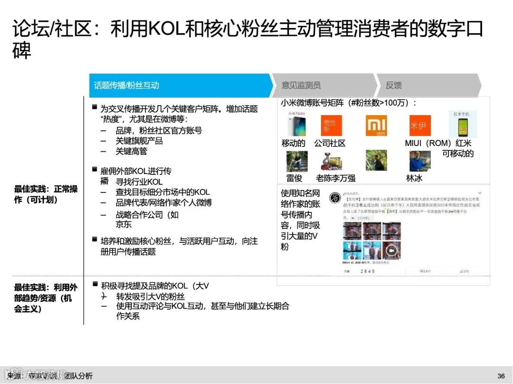513x384 pixels.
Task: Click the label 公司社区
Action: click(x=330, y=143)
